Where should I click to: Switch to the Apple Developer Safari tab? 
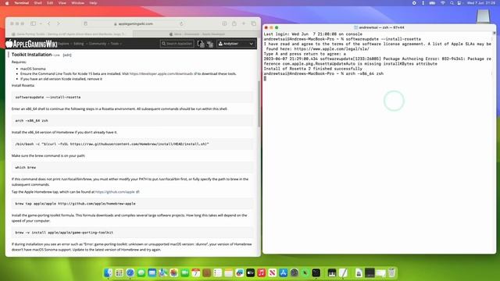click(197, 34)
